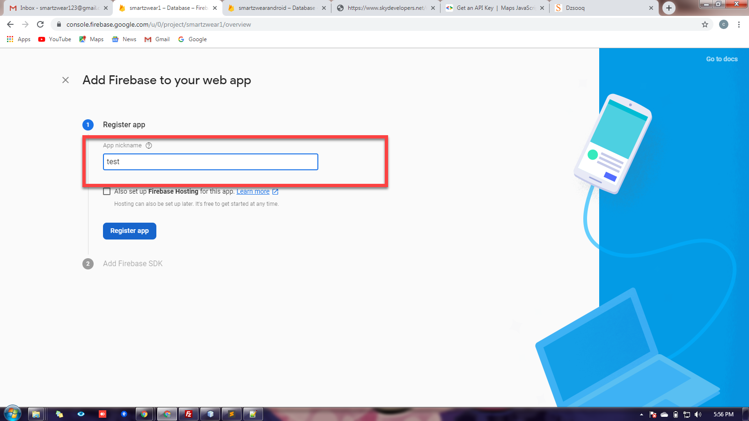Viewport: 749px width, 421px height.
Task: Go back with the browser back arrow
Action: click(10, 24)
